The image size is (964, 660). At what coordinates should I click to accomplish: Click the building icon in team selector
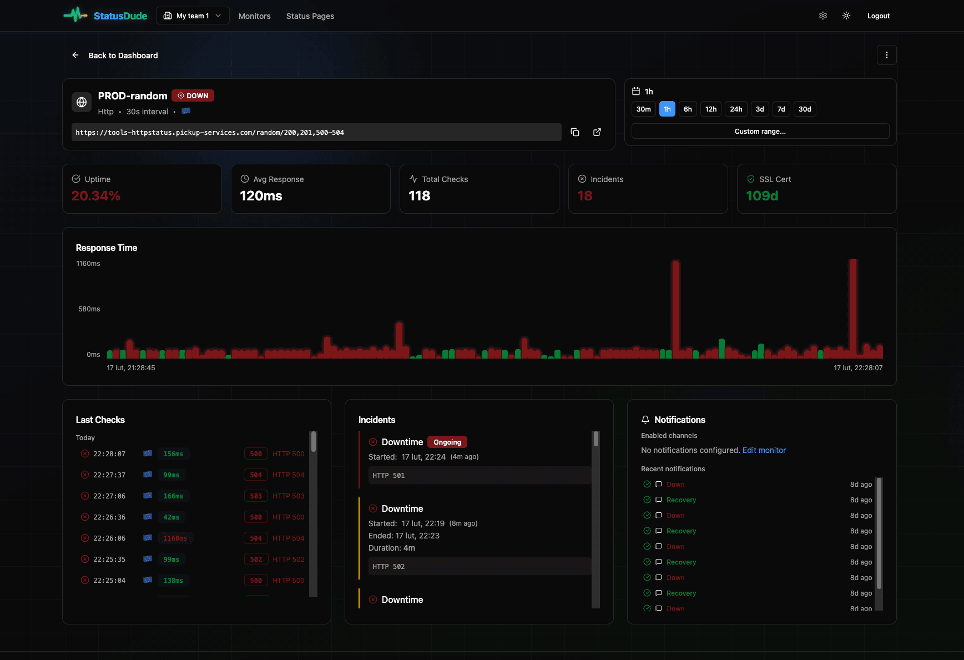point(167,15)
